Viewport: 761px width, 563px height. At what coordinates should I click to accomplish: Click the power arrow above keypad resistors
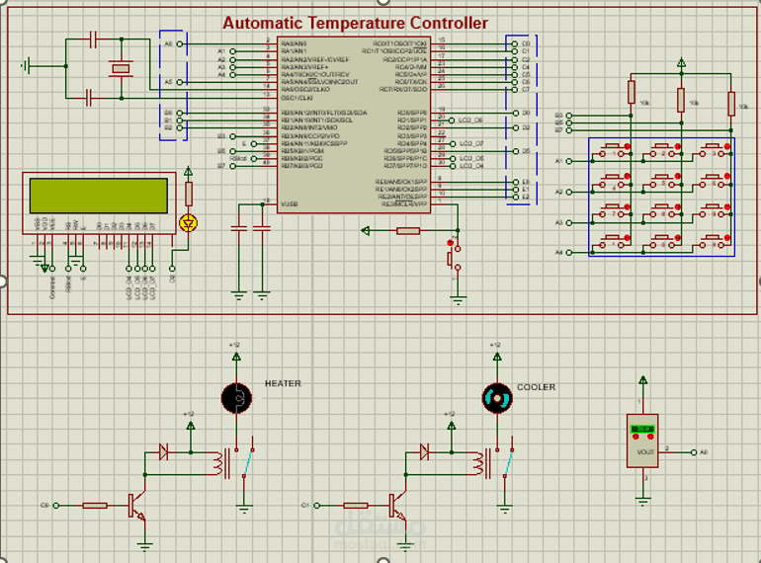(681, 62)
